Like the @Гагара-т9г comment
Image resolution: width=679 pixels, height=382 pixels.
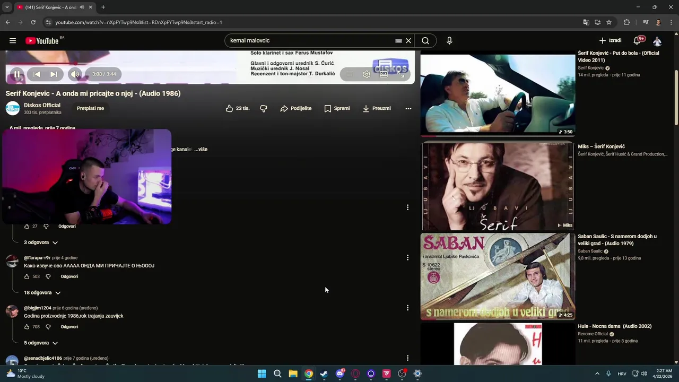click(x=27, y=277)
